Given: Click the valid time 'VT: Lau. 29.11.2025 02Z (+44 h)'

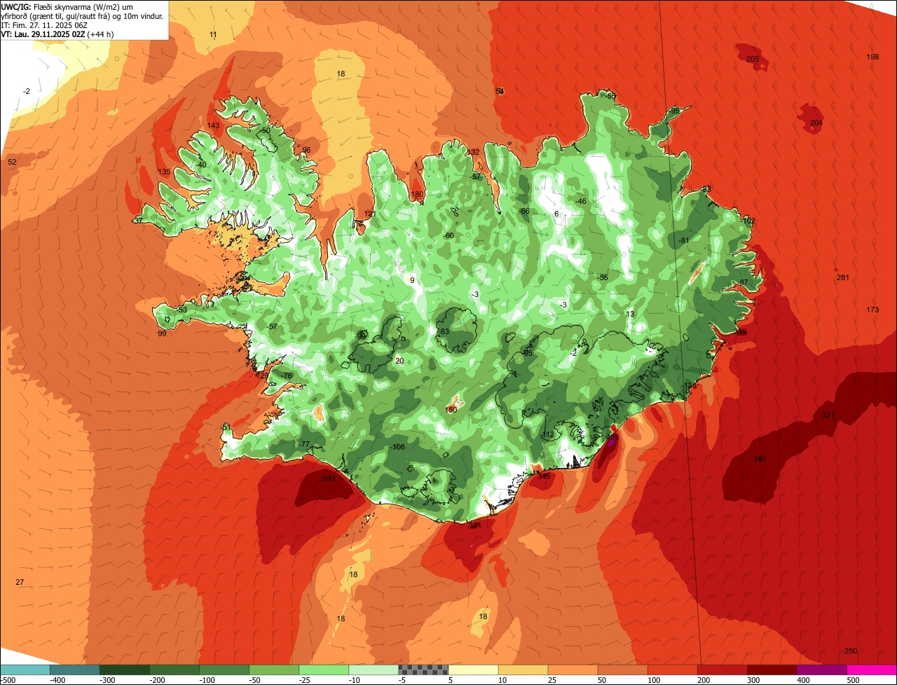Looking at the screenshot, I should pyautogui.click(x=57, y=34).
